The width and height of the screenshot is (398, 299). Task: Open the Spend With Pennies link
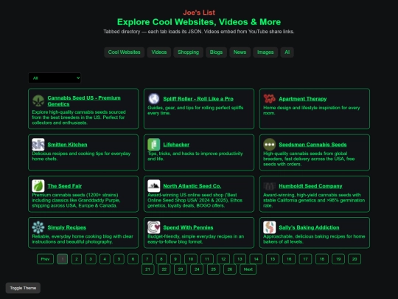pos(188,227)
